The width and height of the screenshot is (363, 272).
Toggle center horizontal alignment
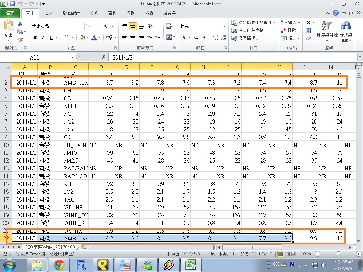click(133, 38)
